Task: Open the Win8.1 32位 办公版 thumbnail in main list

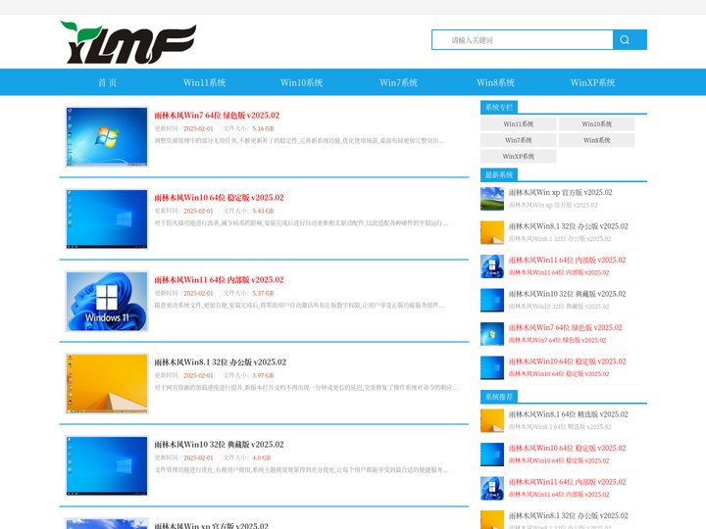Action: pyautogui.click(x=107, y=384)
